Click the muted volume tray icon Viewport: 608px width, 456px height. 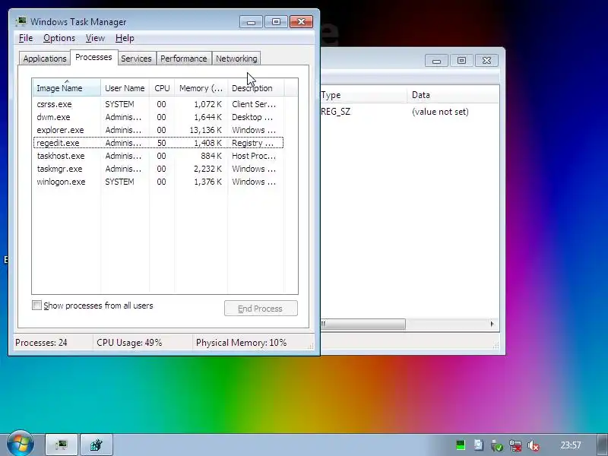pyautogui.click(x=534, y=445)
